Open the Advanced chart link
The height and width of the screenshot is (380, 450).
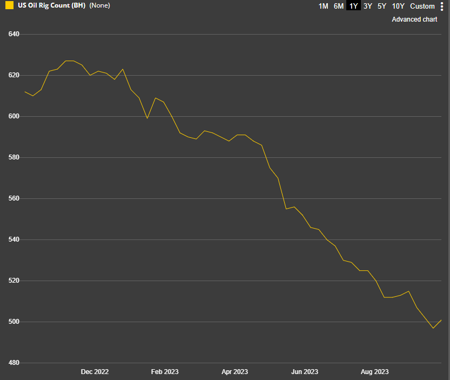414,19
